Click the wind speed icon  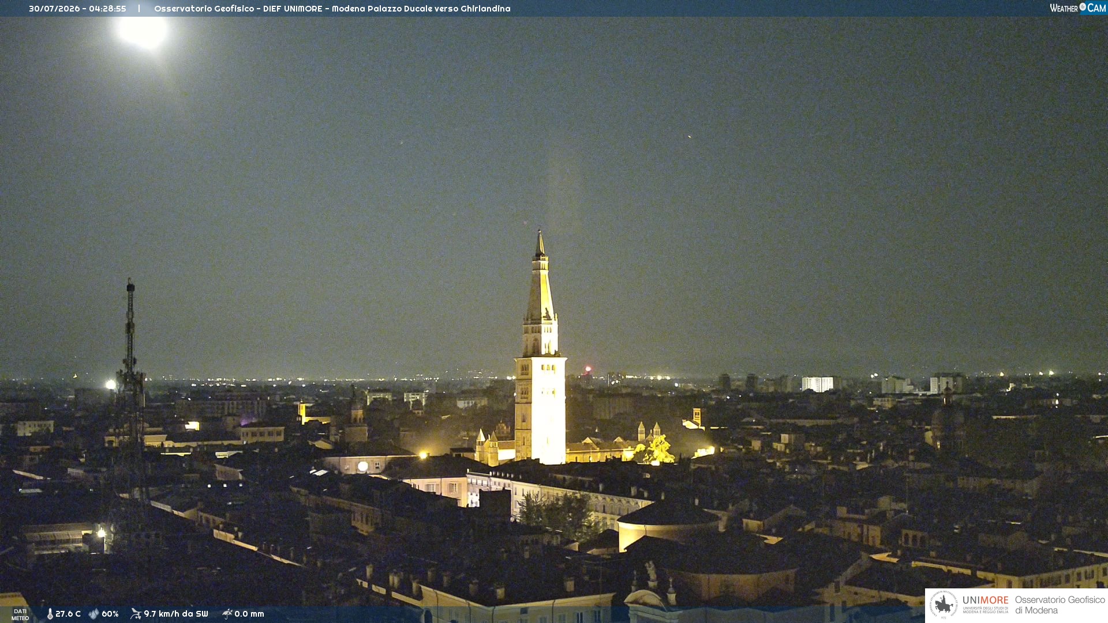tap(136, 614)
